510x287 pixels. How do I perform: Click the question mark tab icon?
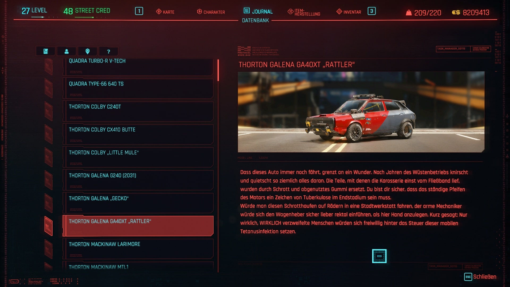[x=108, y=51]
